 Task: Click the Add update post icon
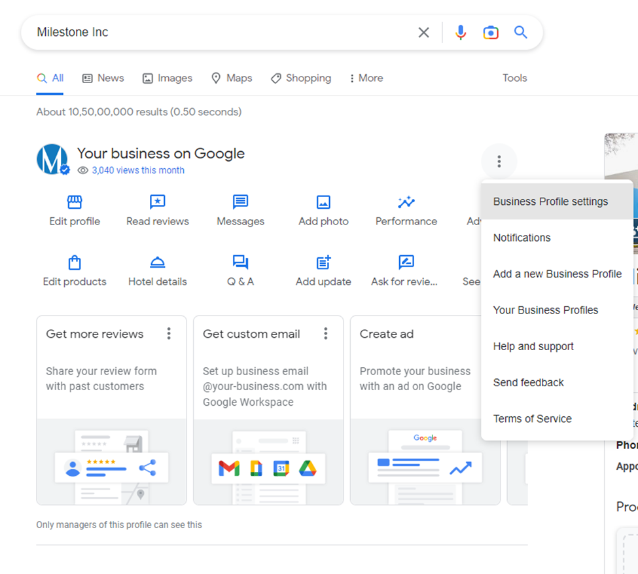coord(323,262)
